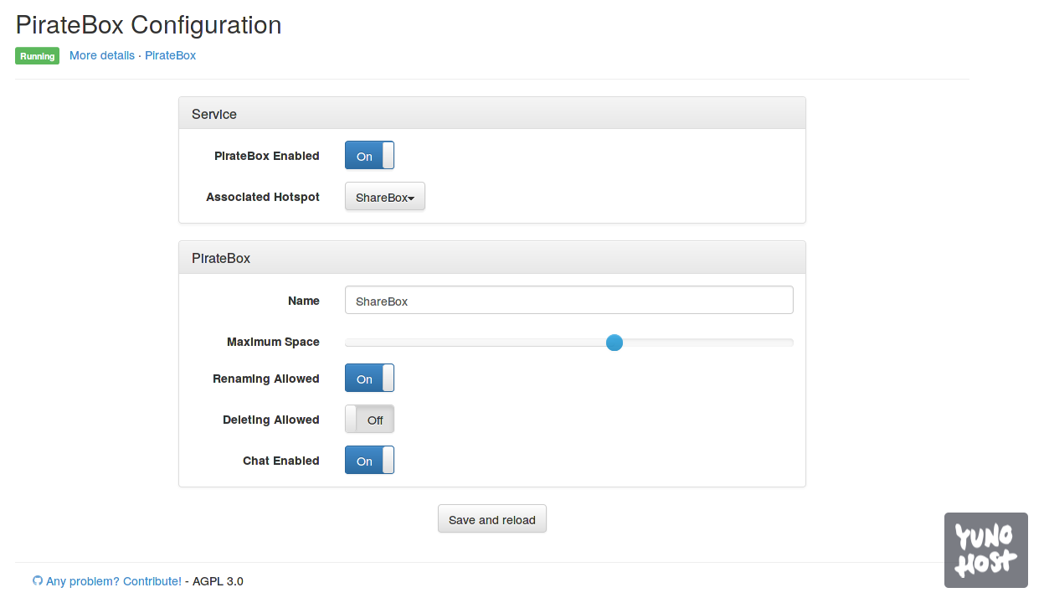1044x603 pixels.
Task: Click the Associated Hotspot label
Action: (263, 198)
